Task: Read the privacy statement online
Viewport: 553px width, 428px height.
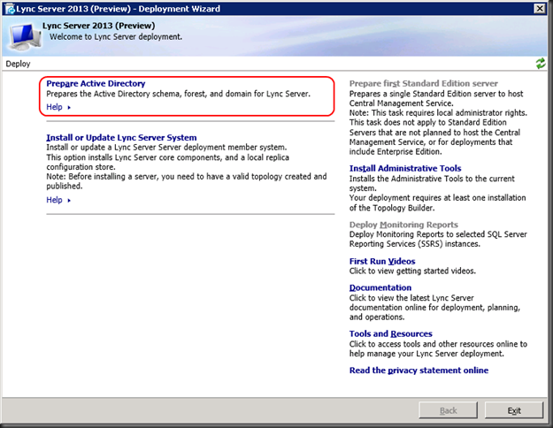Action: [419, 371]
